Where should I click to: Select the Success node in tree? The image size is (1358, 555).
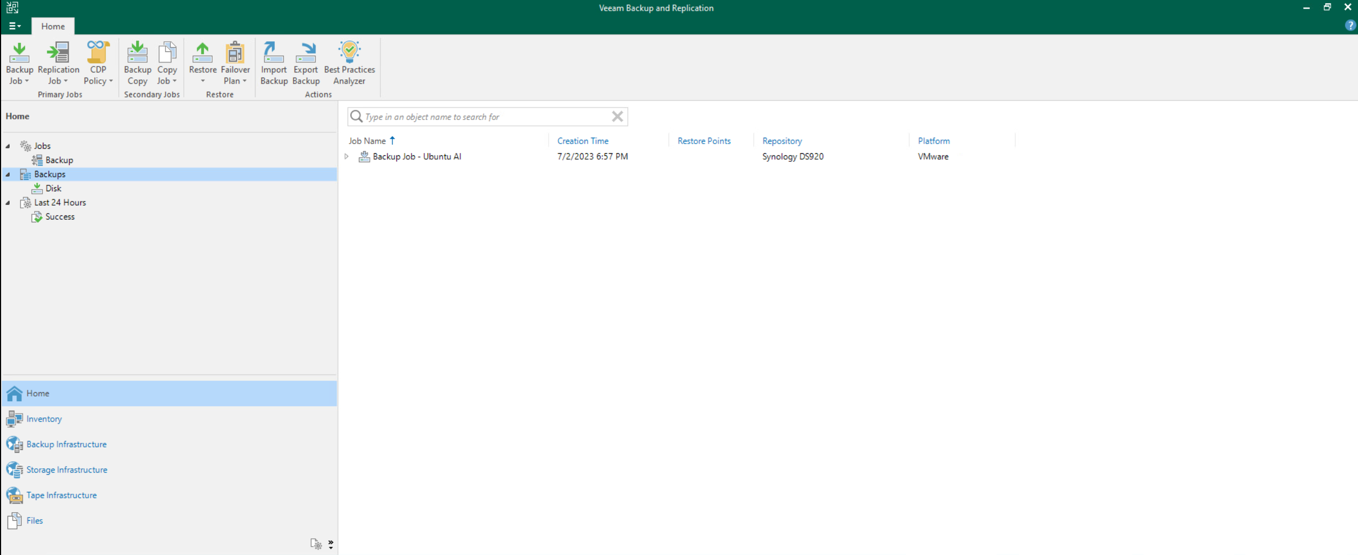pos(53,217)
